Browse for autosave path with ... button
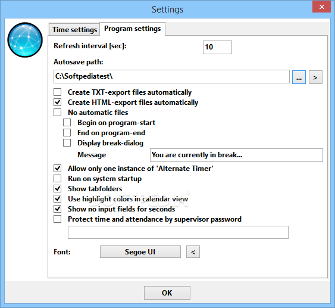Image resolution: width=335 pixels, height=308 pixels. pos(299,77)
